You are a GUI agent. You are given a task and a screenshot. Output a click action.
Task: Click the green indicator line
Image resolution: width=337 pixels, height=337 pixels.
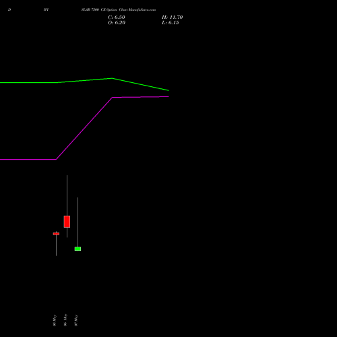[84, 81]
